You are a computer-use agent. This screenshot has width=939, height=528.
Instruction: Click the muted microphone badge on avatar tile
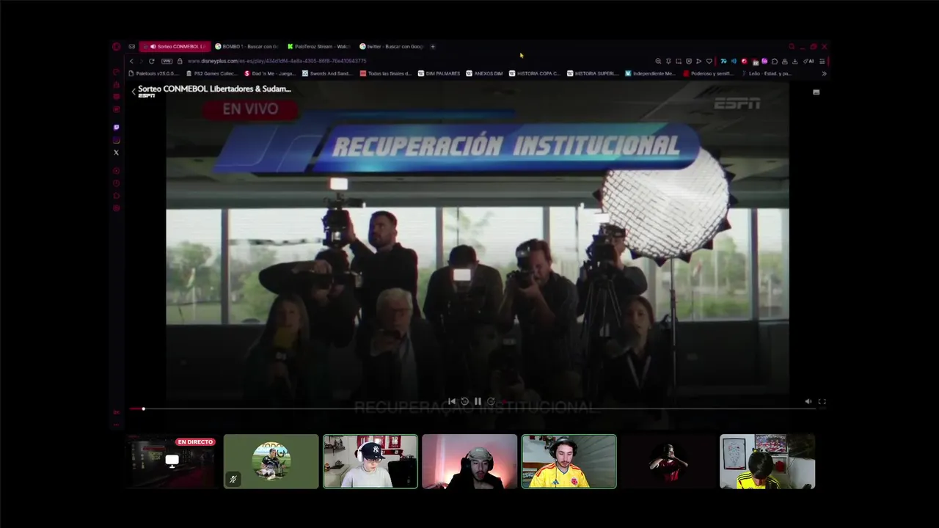pyautogui.click(x=233, y=480)
